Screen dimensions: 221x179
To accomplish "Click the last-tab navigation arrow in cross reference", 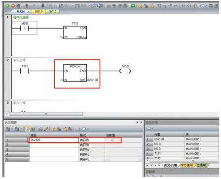I will (159, 165).
